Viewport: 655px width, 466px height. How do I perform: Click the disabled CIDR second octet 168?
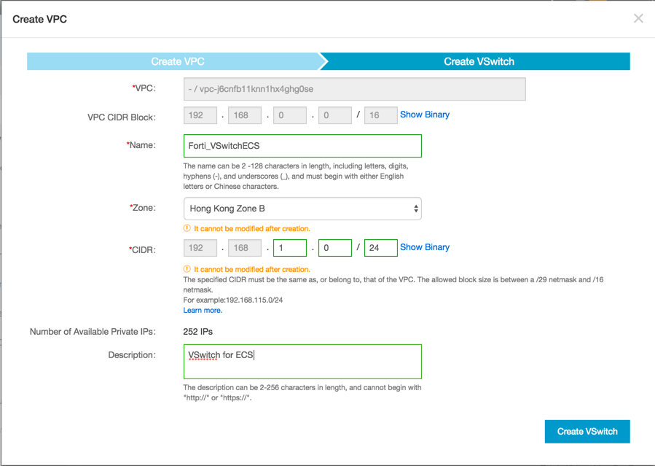click(x=245, y=248)
